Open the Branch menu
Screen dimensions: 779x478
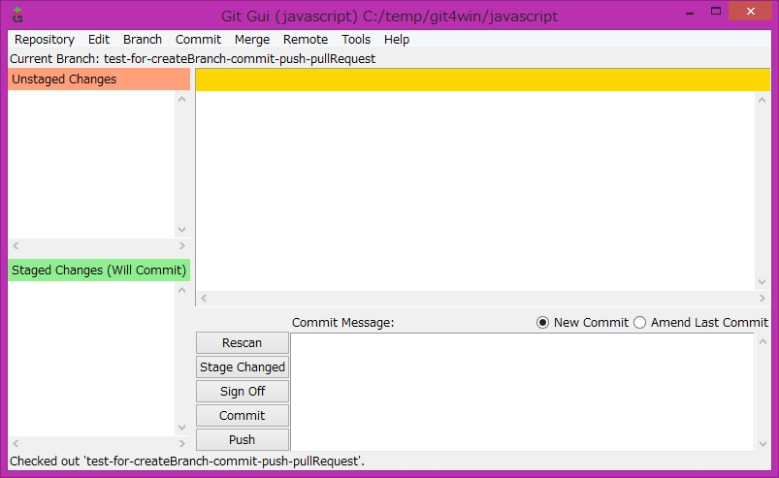143,39
